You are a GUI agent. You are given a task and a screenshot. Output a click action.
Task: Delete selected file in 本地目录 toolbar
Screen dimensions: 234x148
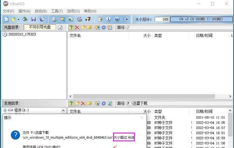83,103
